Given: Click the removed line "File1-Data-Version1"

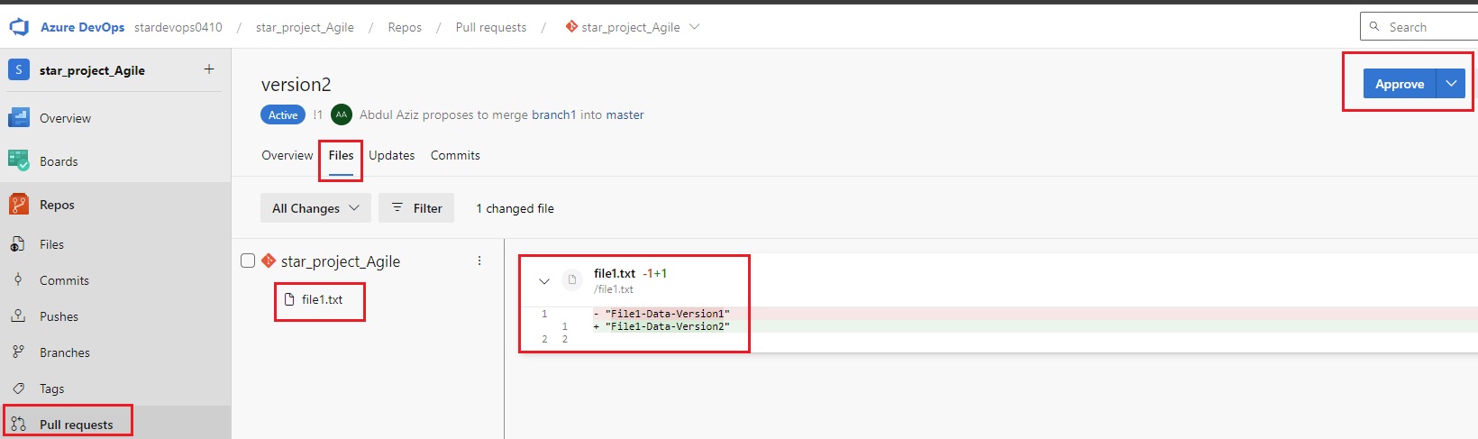Looking at the screenshot, I should [667, 314].
